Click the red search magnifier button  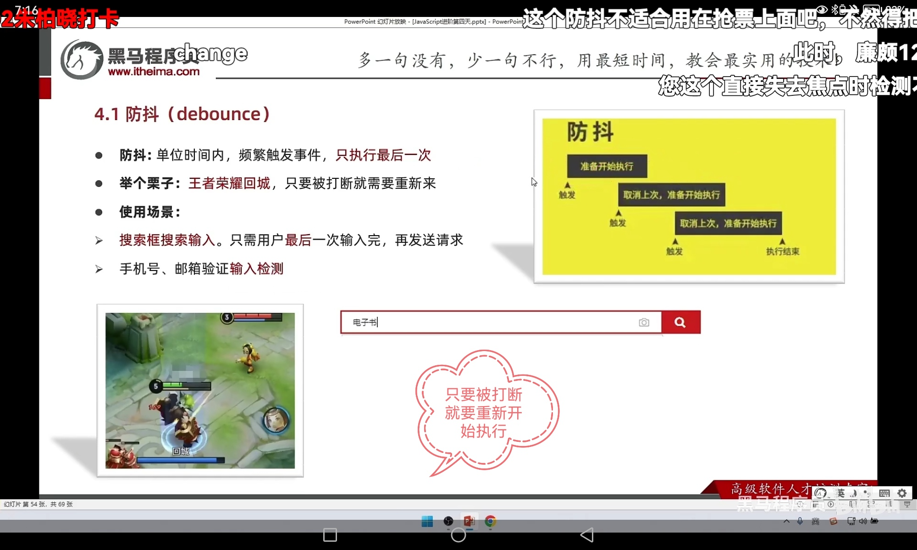coord(680,322)
